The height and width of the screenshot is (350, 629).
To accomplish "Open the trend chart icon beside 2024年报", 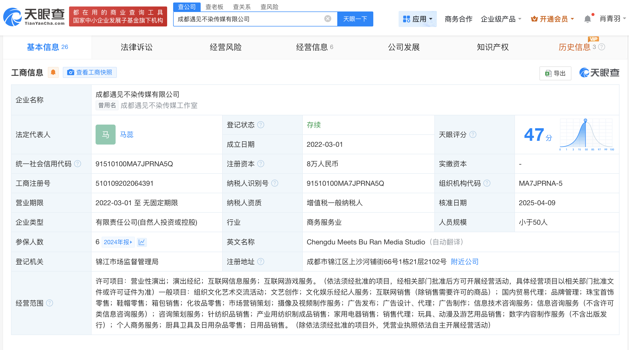I will 142,242.
